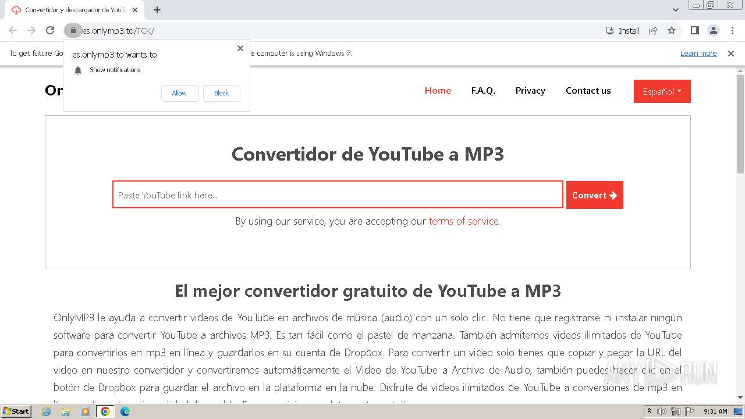Allow notifications for es.onlymp3.to
The image size is (745, 419).
click(179, 93)
